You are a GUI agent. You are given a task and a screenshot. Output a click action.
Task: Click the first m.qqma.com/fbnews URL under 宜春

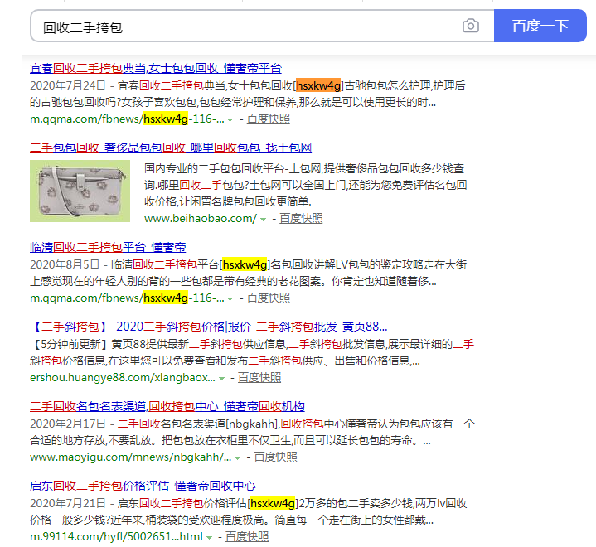127,119
